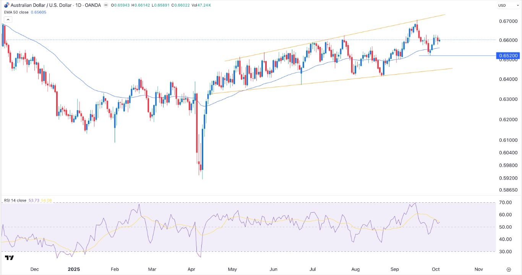Click the EMA 50 value 0.65605

coord(39,12)
